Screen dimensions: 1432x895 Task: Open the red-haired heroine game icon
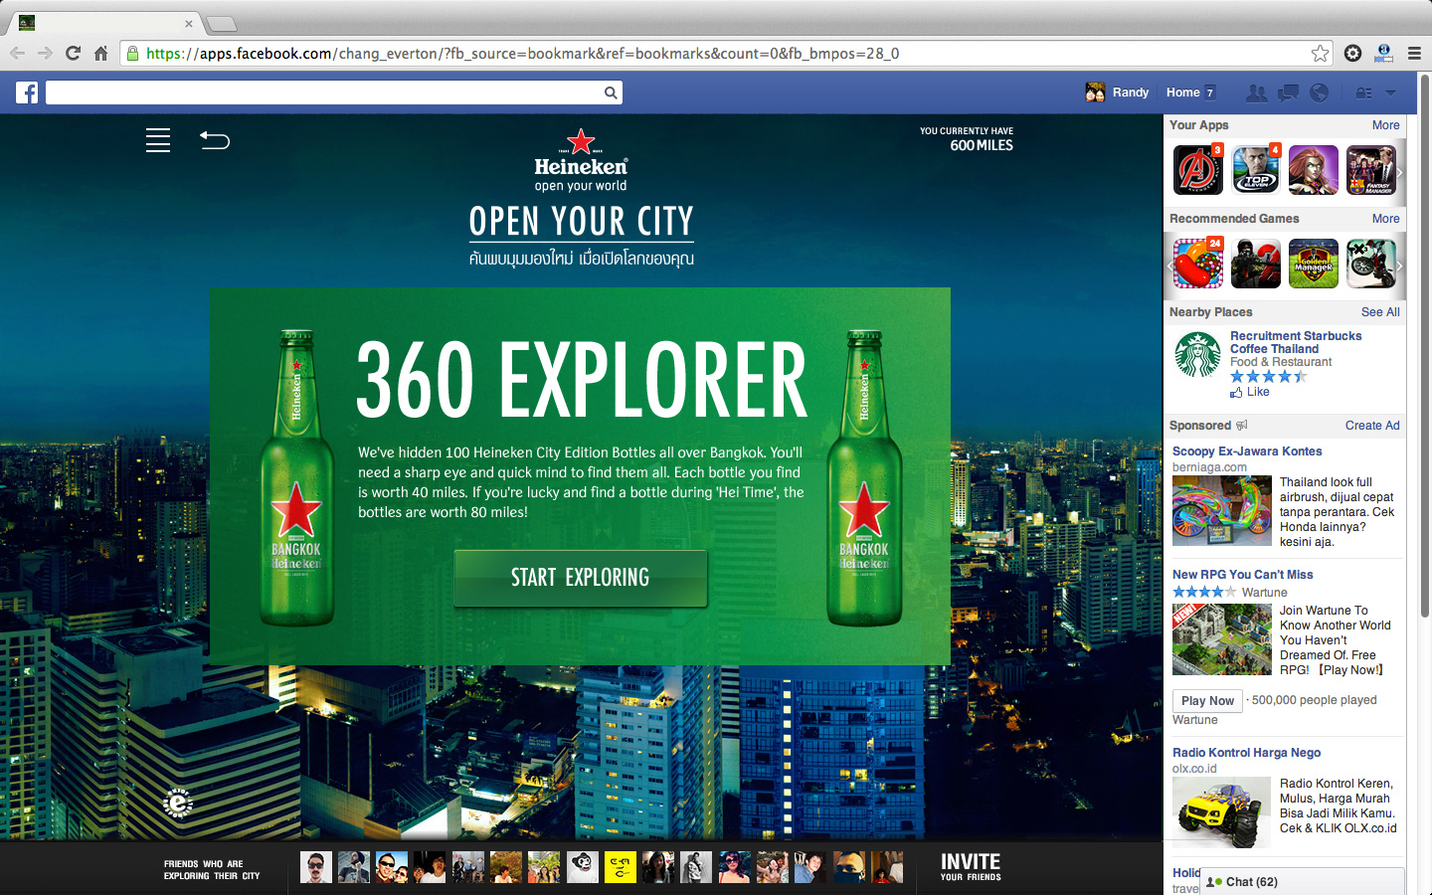(x=1314, y=170)
